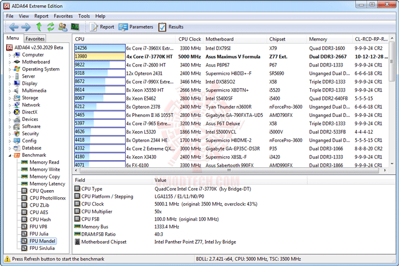Screen dimensions: 399x266
Task: Expand the Database tree node
Action: 10,148
